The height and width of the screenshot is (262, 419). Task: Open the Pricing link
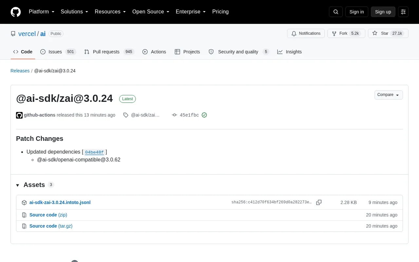pos(220,12)
